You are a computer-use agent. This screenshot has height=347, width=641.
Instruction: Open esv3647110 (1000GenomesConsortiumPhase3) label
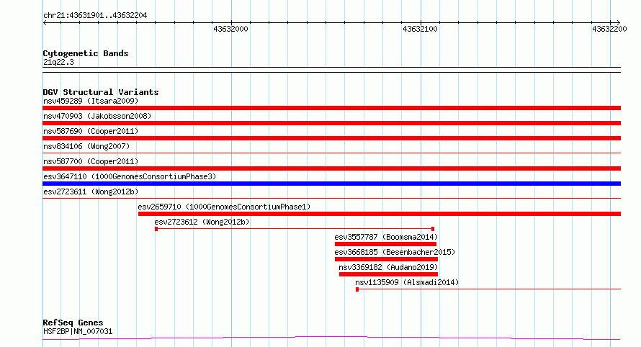130,176
